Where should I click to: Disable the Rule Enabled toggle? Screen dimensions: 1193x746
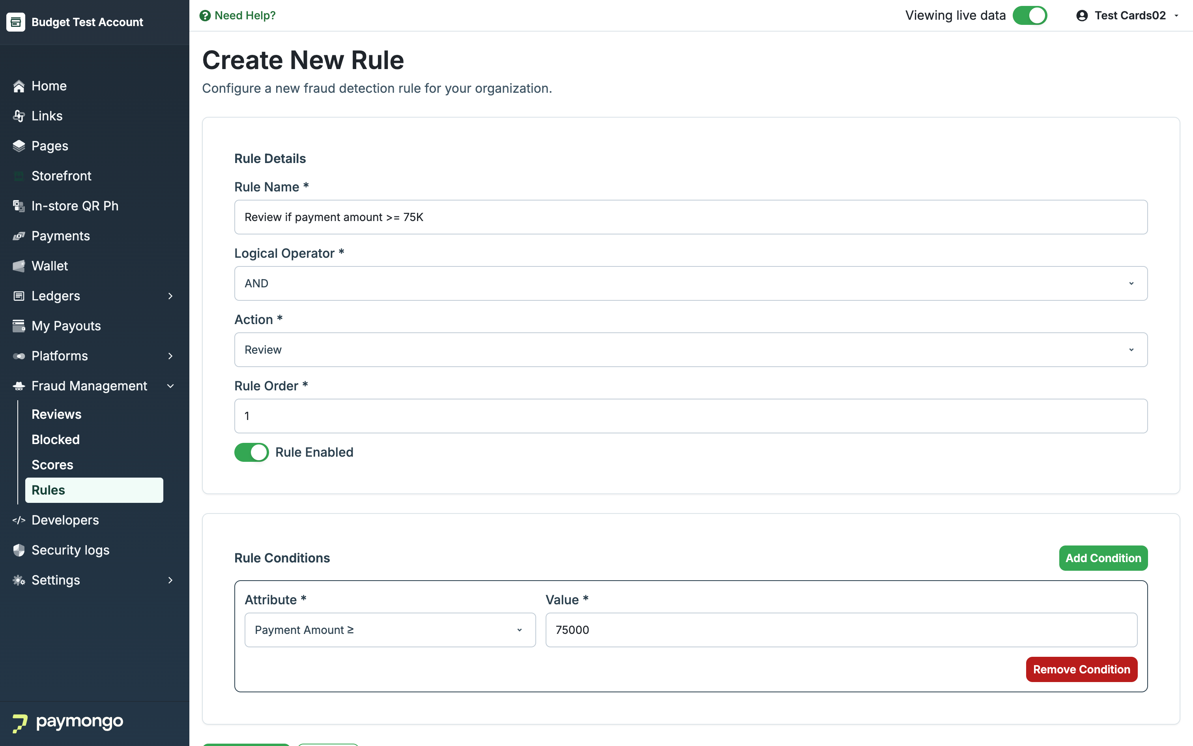(x=251, y=452)
